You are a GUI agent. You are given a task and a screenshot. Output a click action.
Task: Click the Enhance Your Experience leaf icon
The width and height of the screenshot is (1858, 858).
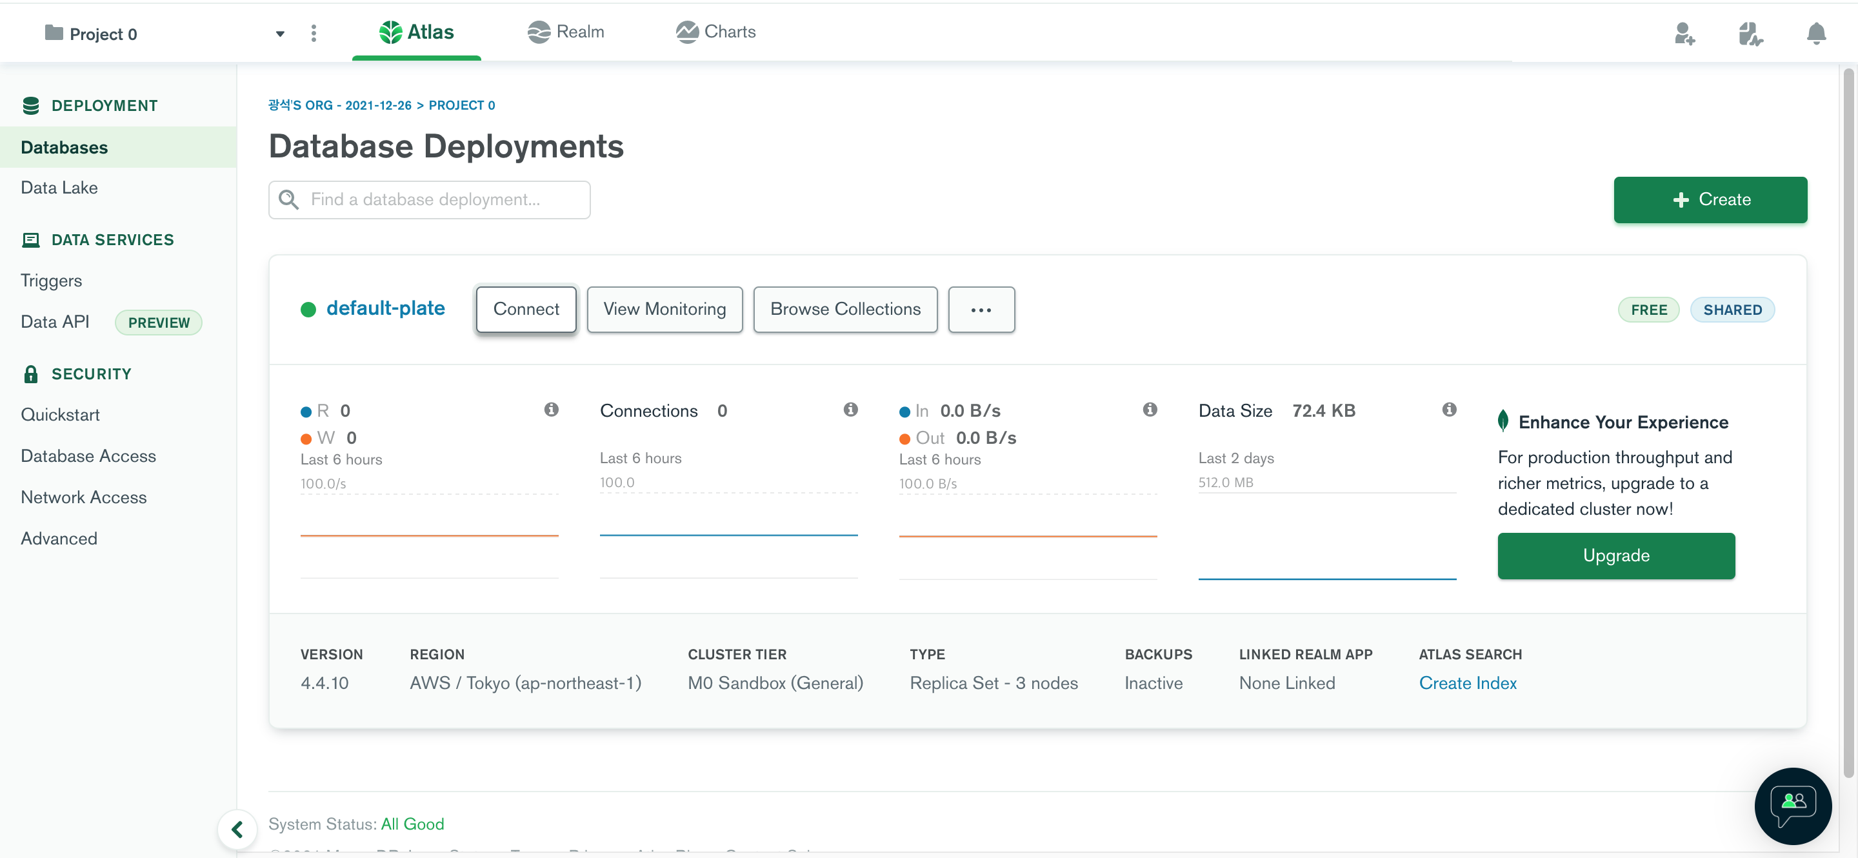1503,421
